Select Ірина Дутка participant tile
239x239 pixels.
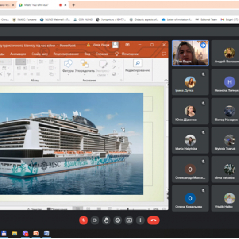point(190,82)
